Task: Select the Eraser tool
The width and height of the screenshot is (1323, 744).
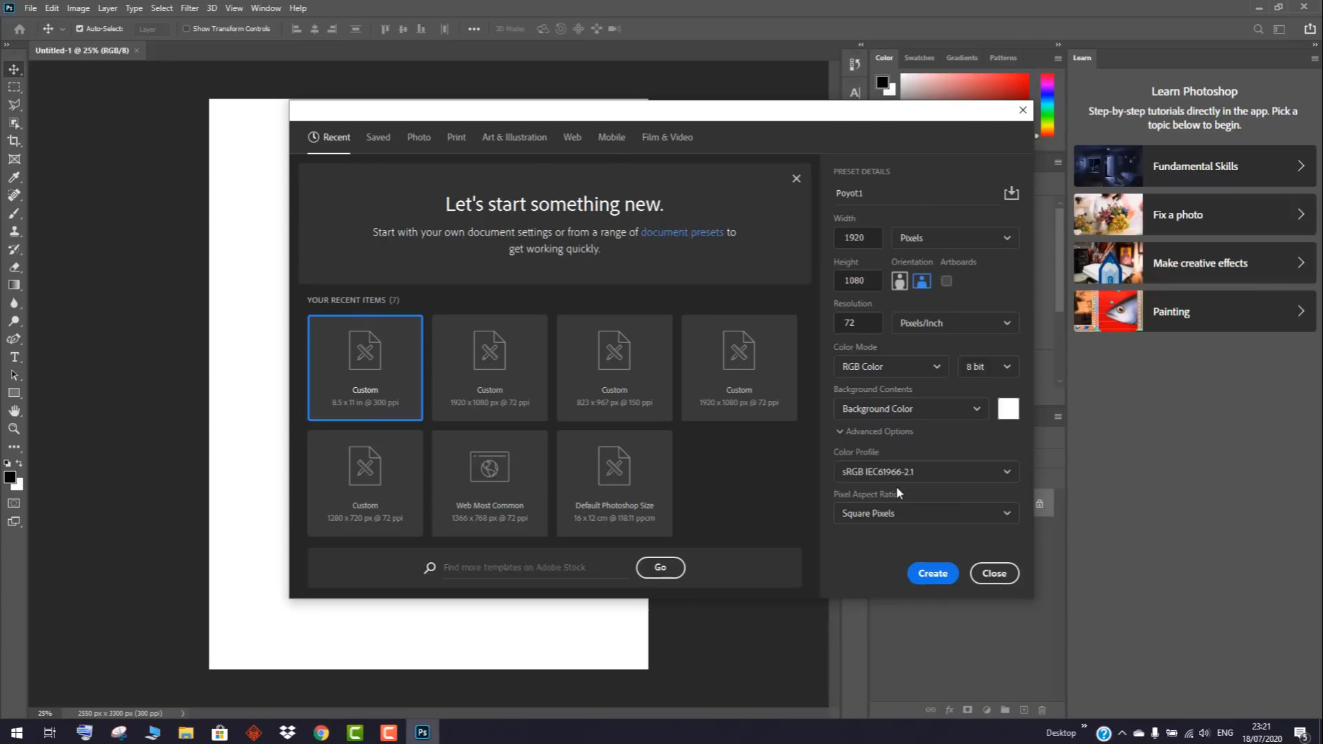Action: 14,267
